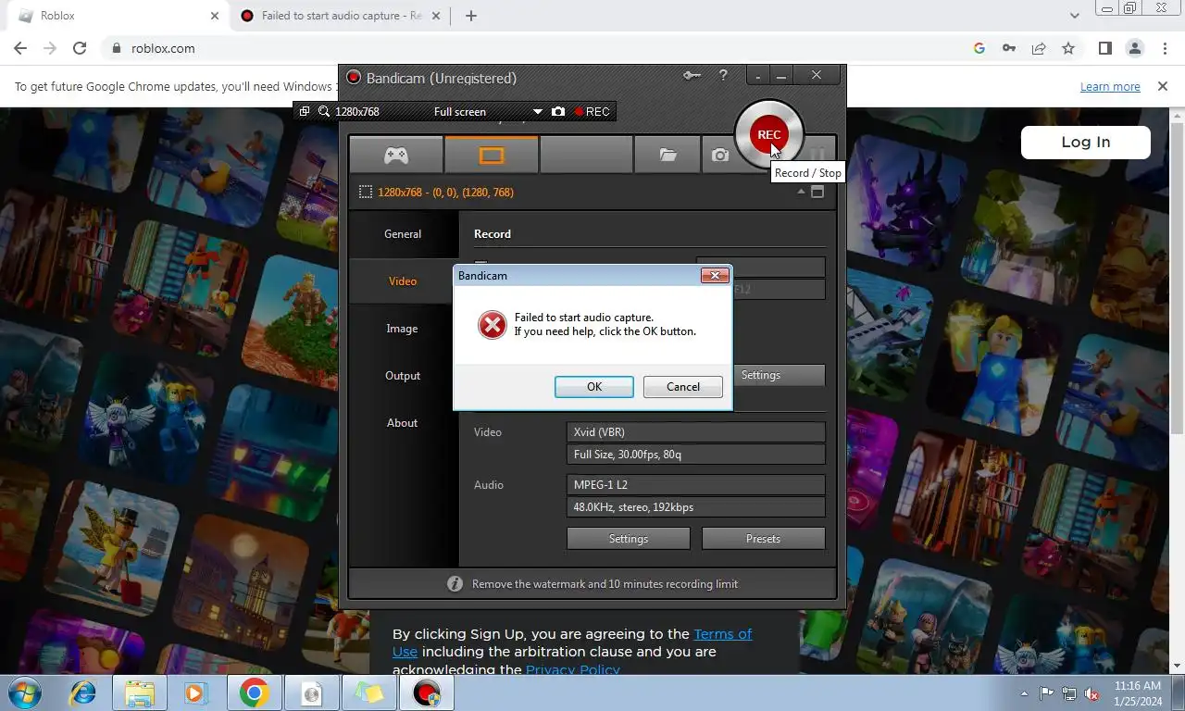Click the red REC record button
Image resolution: width=1185 pixels, height=711 pixels.
[x=768, y=134]
